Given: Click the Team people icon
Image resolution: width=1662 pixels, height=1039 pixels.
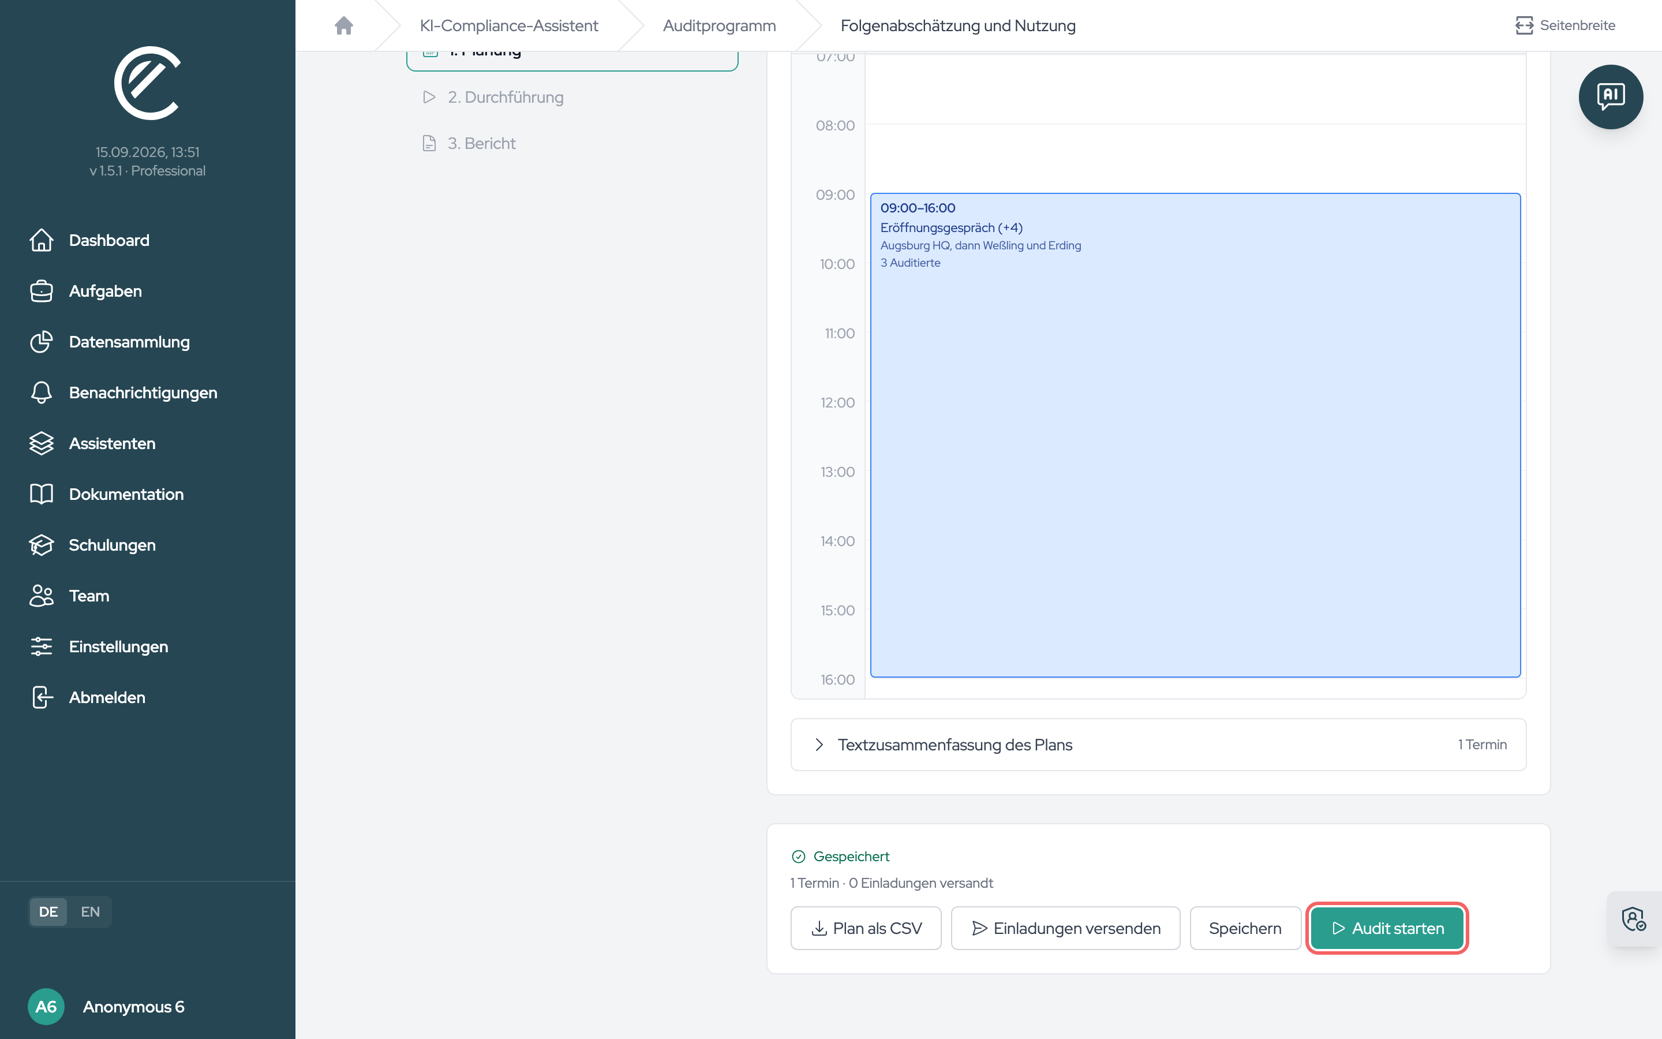Looking at the screenshot, I should [41, 596].
